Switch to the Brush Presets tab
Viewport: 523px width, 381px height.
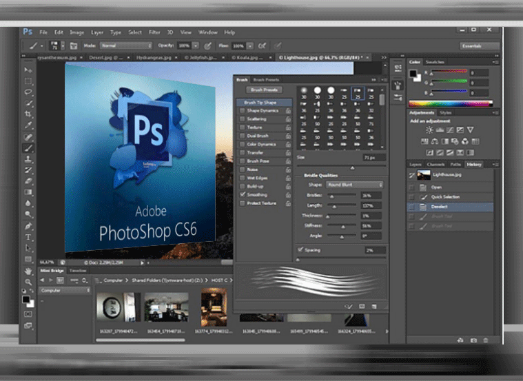point(266,80)
